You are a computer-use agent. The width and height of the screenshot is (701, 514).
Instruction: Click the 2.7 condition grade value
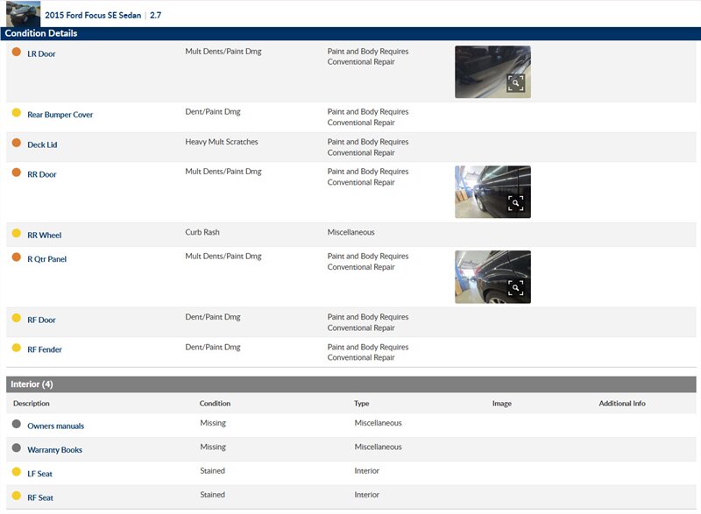156,15
